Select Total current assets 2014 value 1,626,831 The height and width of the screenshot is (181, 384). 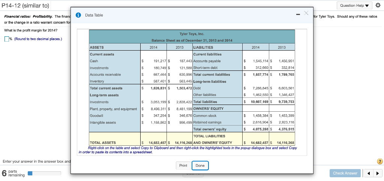[x=158, y=88]
